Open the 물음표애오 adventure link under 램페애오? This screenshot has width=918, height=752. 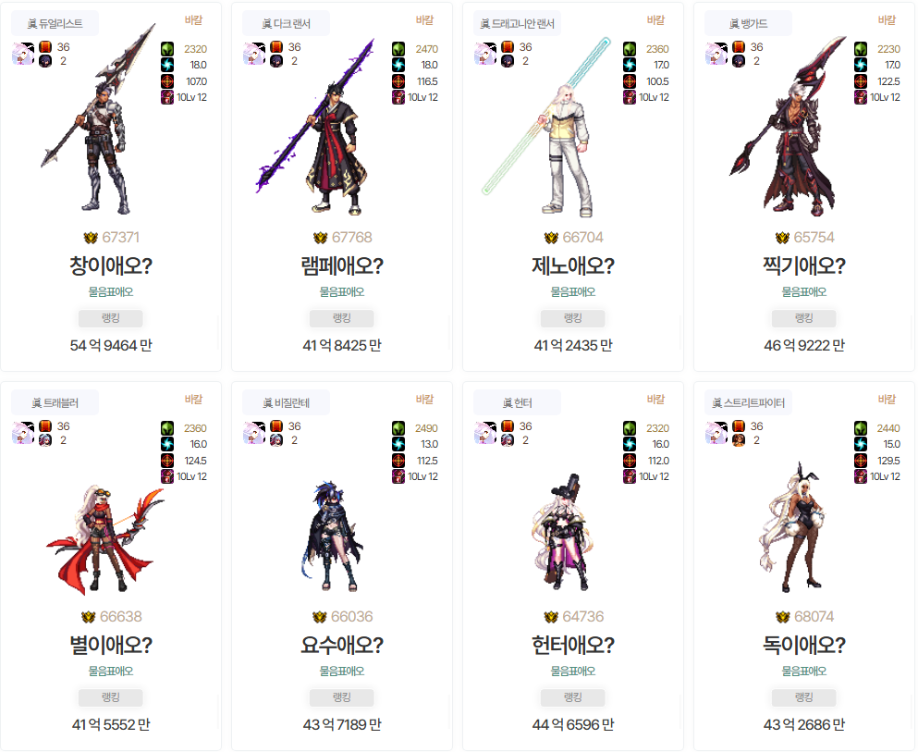click(342, 291)
